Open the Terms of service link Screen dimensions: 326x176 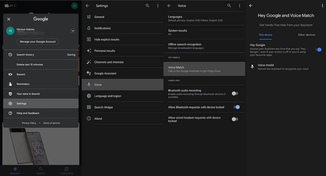[x=51, y=123]
